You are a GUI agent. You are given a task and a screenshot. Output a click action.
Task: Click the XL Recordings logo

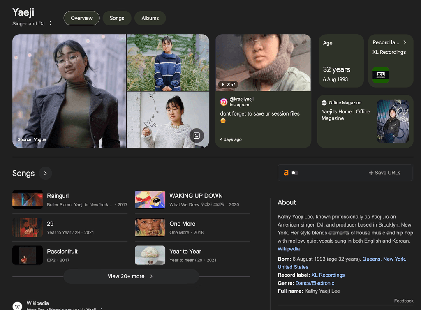point(380,74)
